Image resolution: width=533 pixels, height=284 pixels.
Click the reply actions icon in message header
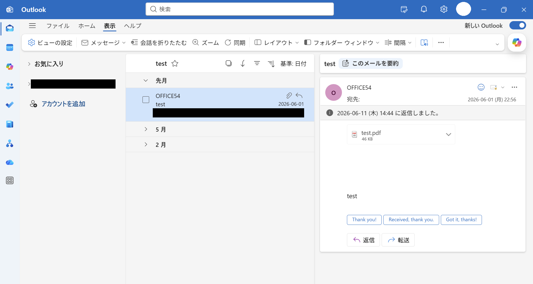[x=494, y=87]
